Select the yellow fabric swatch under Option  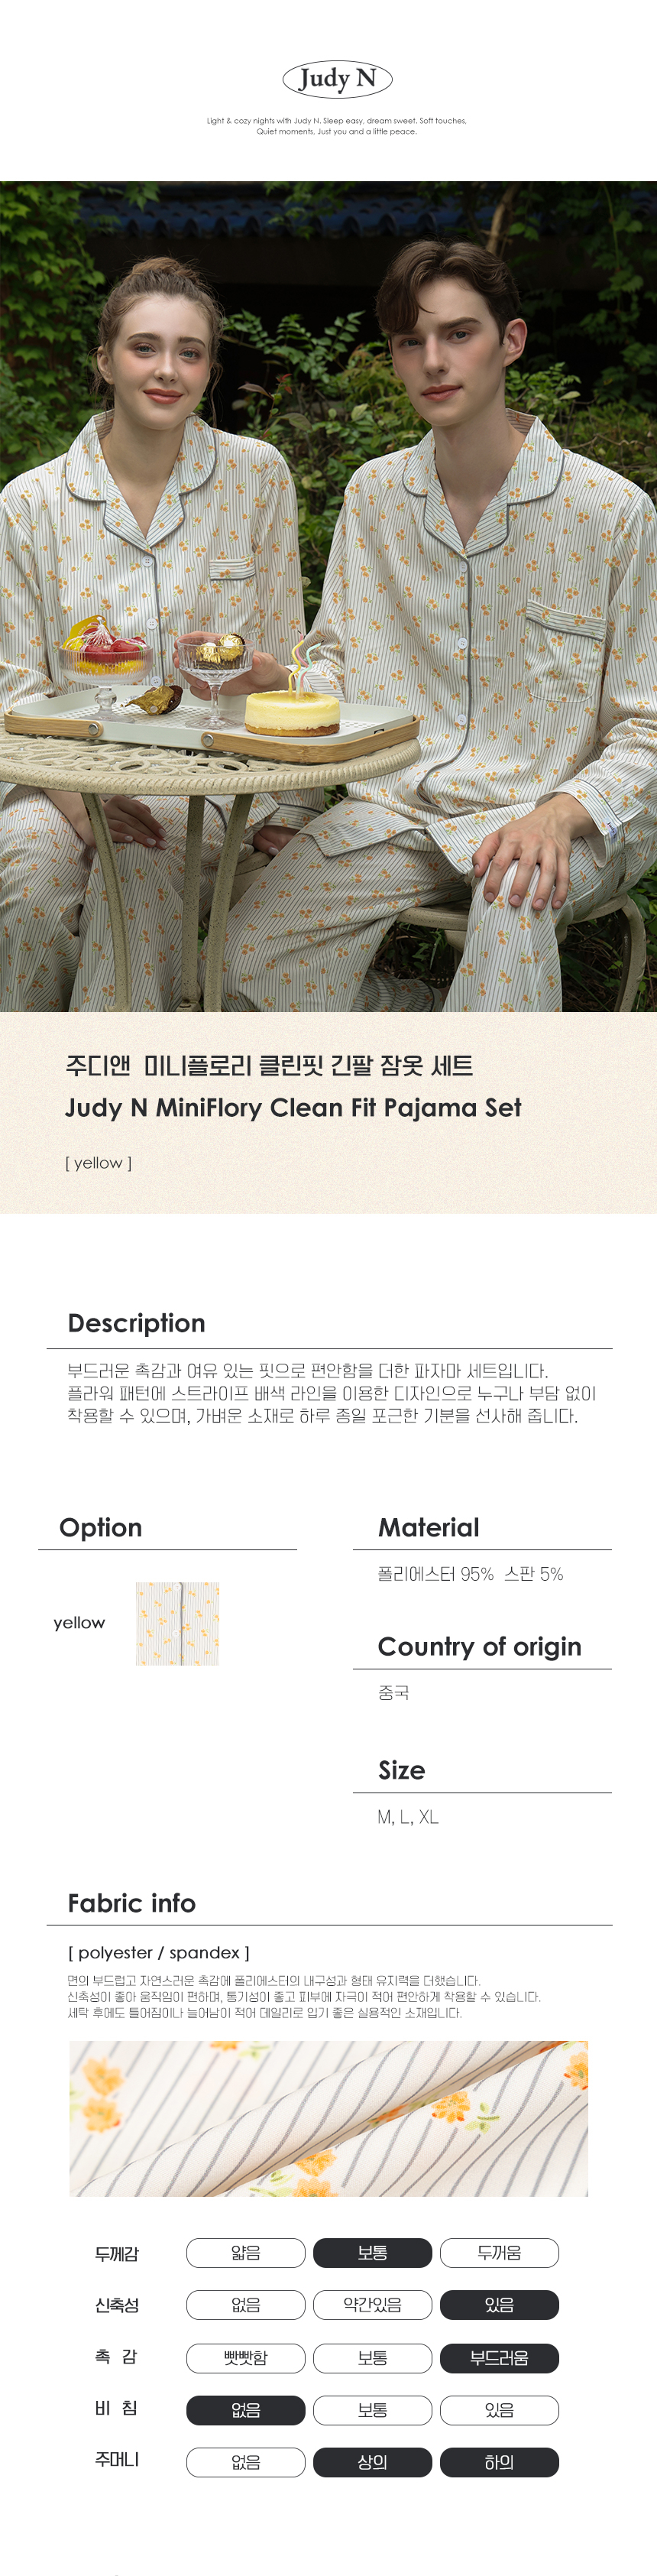click(x=177, y=1622)
